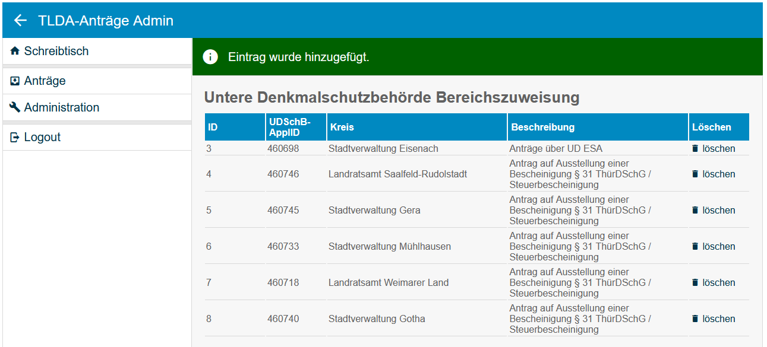The image size is (767, 347).
Task: Click the UDSchB-ApplID column header
Action: pyautogui.click(x=290, y=127)
